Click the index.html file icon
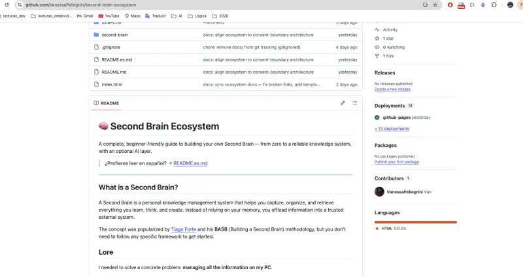523x277 pixels. click(96, 84)
